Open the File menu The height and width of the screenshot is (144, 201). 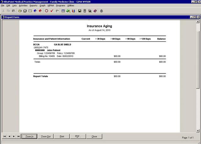click(x=3, y=6)
